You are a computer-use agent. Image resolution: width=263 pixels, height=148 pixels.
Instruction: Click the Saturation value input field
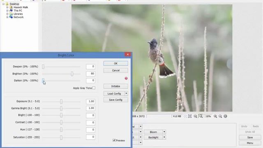(x=90, y=137)
